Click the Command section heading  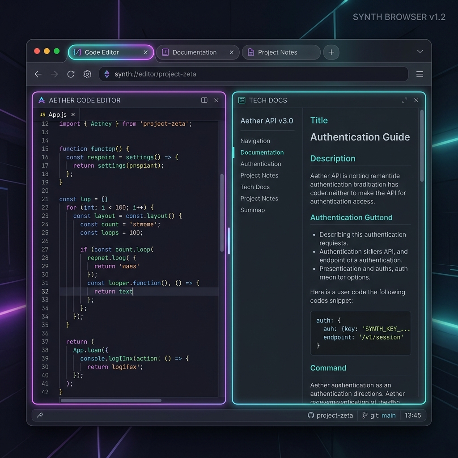coord(328,368)
